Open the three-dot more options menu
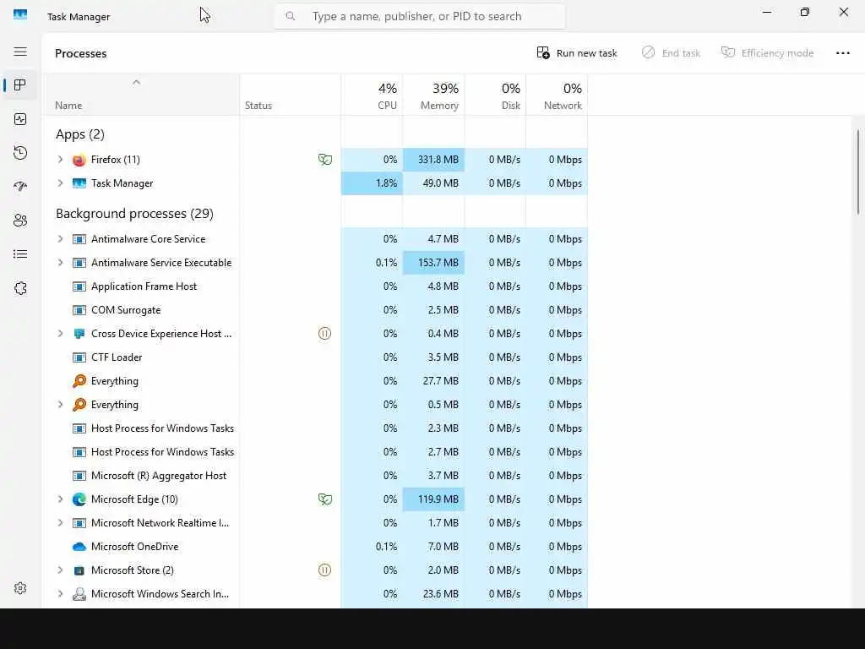The width and height of the screenshot is (865, 649). click(842, 53)
